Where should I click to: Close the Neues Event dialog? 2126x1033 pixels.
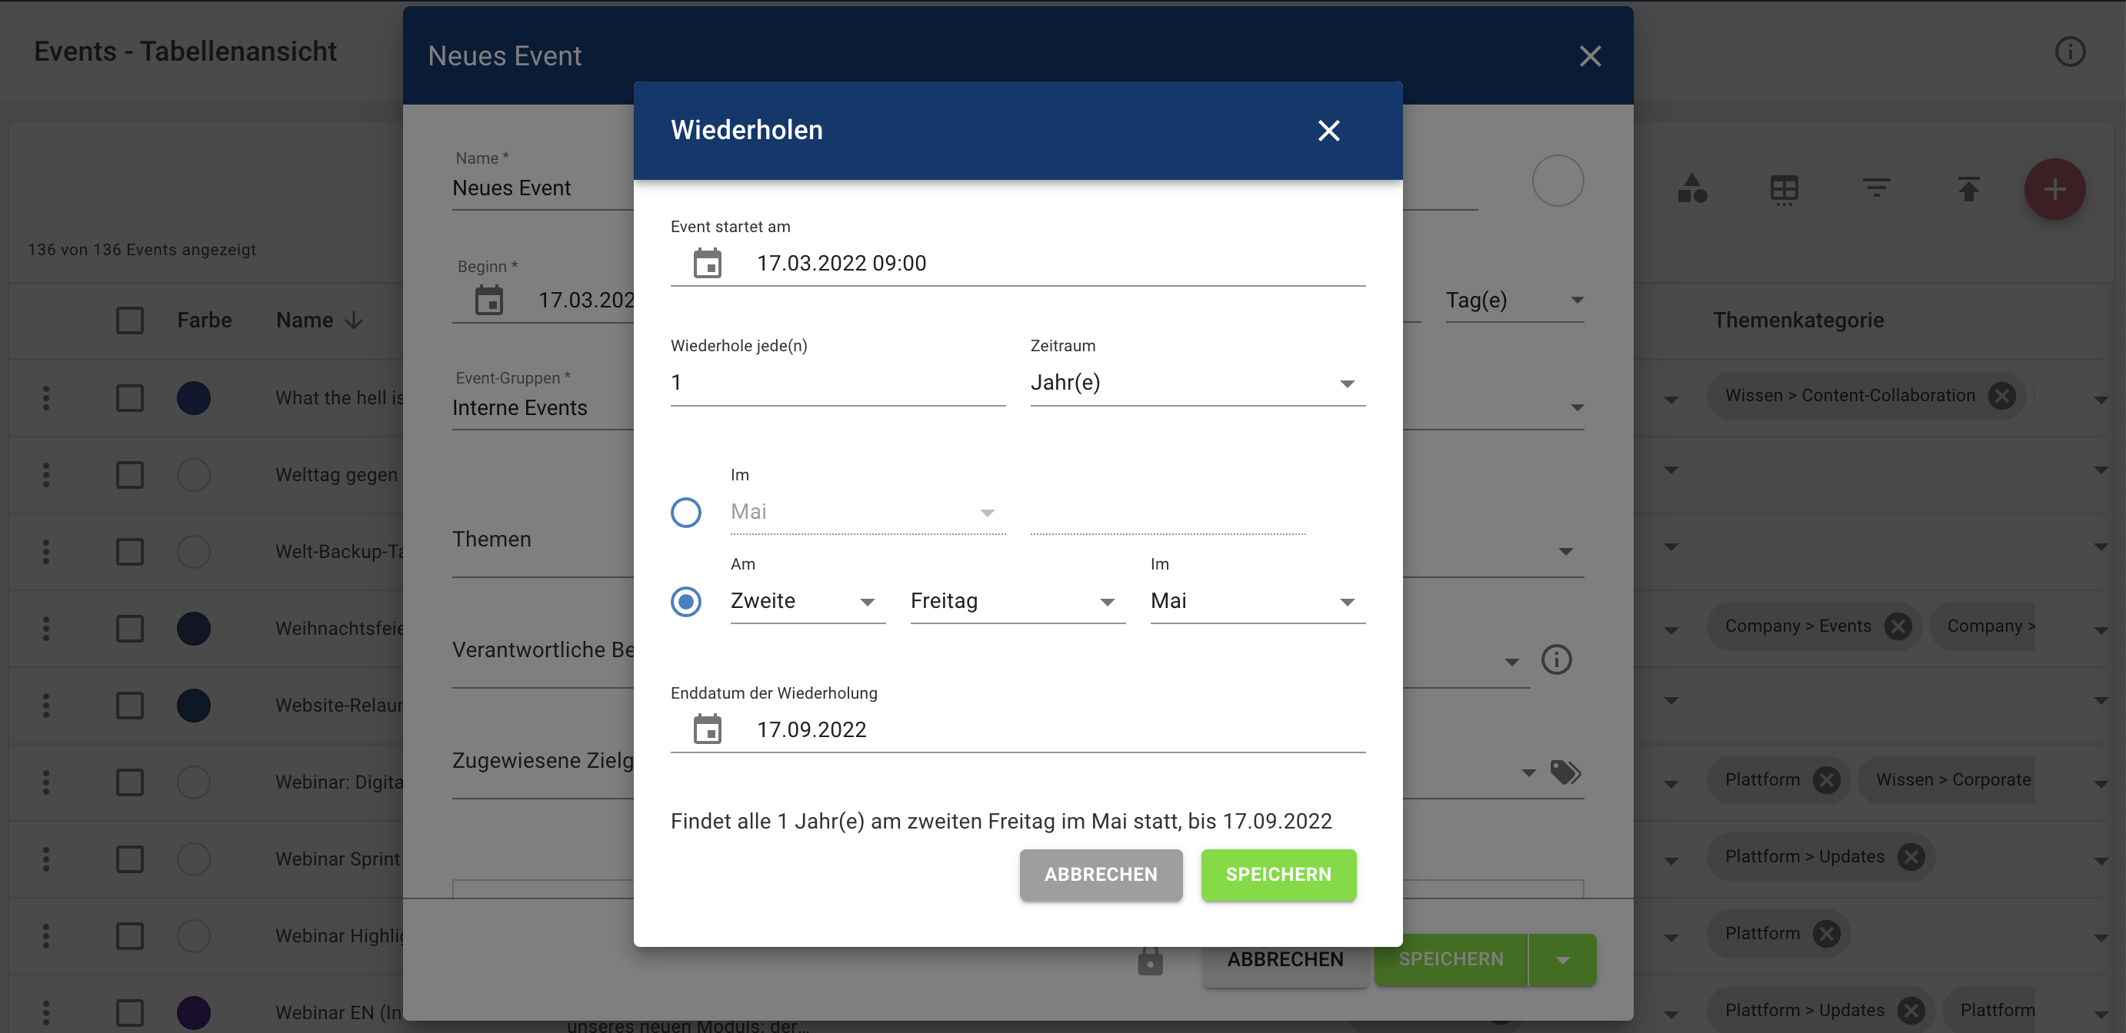(1590, 56)
